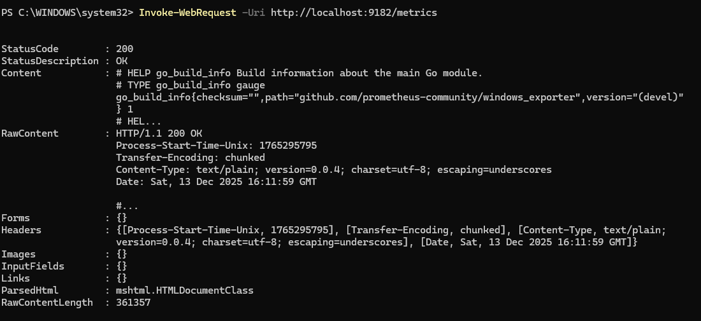Click the Images property label
This screenshot has height=321, width=701.
18,254
